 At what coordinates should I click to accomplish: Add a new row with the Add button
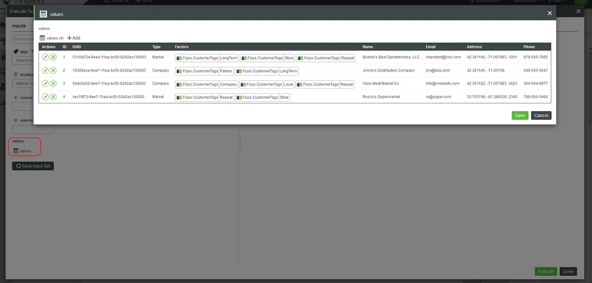(x=73, y=38)
